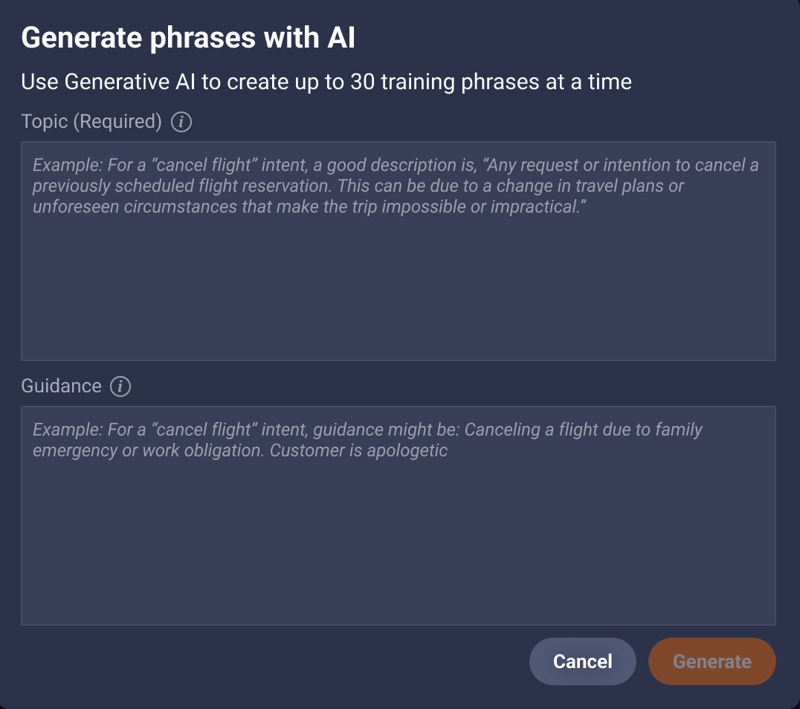The image size is (800, 709).
Task: Cancel the Generate phrases dialog
Action: pos(583,661)
